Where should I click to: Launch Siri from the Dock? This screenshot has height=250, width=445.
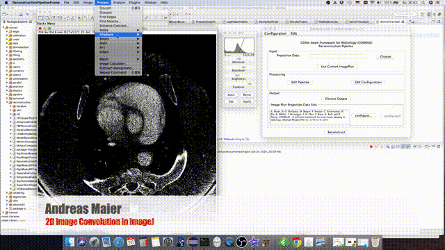[x=82, y=242]
